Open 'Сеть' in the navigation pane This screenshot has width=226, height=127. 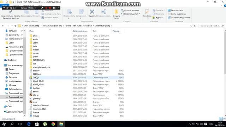10,107
